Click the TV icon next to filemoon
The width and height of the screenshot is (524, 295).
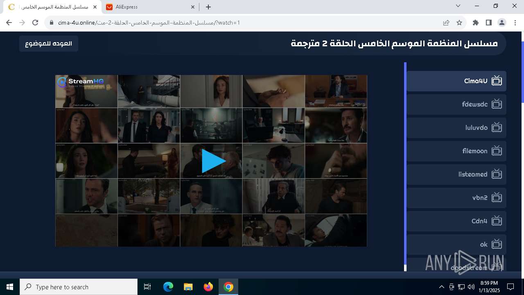tap(497, 151)
